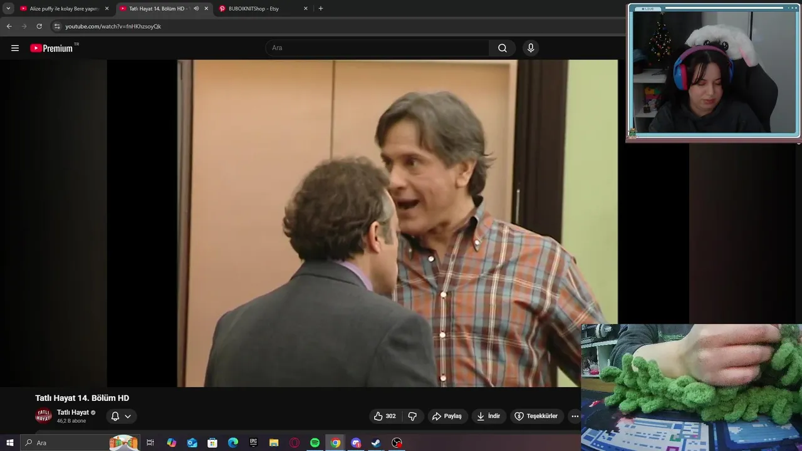Click the browser address bar URL
Viewport: 802px width, 451px height.
coord(113,26)
